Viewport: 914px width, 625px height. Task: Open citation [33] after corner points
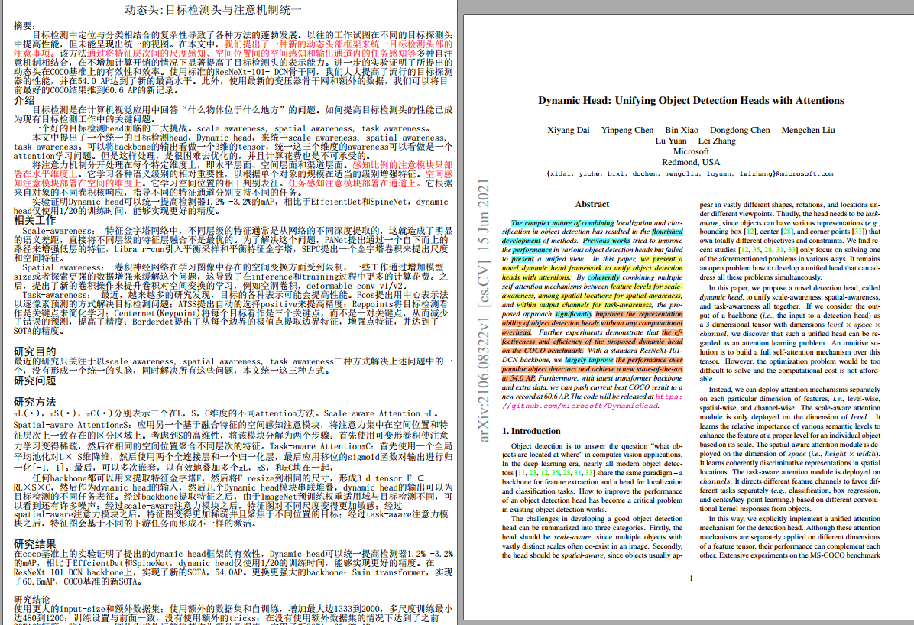[858, 232]
